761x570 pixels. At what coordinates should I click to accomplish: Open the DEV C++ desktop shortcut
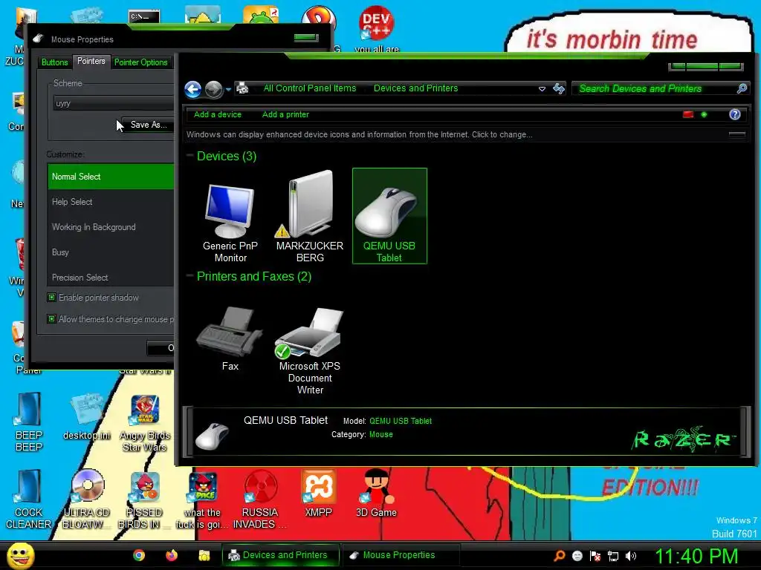pos(376,28)
